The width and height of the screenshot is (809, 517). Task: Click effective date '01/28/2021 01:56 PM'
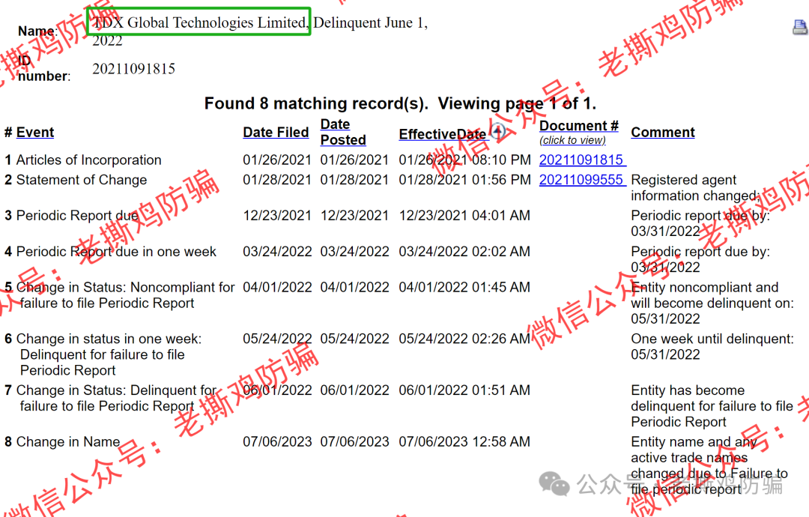tap(465, 180)
